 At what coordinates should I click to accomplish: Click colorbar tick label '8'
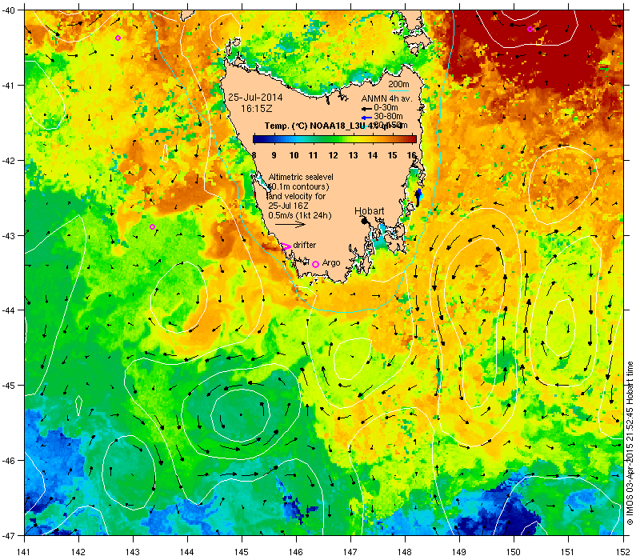(x=254, y=155)
